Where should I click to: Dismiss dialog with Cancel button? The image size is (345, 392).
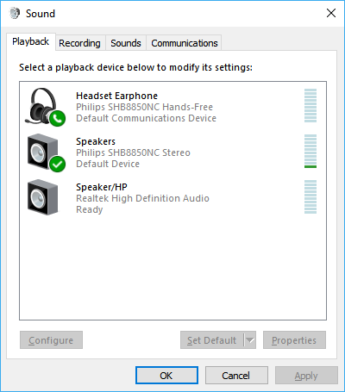(x=236, y=376)
